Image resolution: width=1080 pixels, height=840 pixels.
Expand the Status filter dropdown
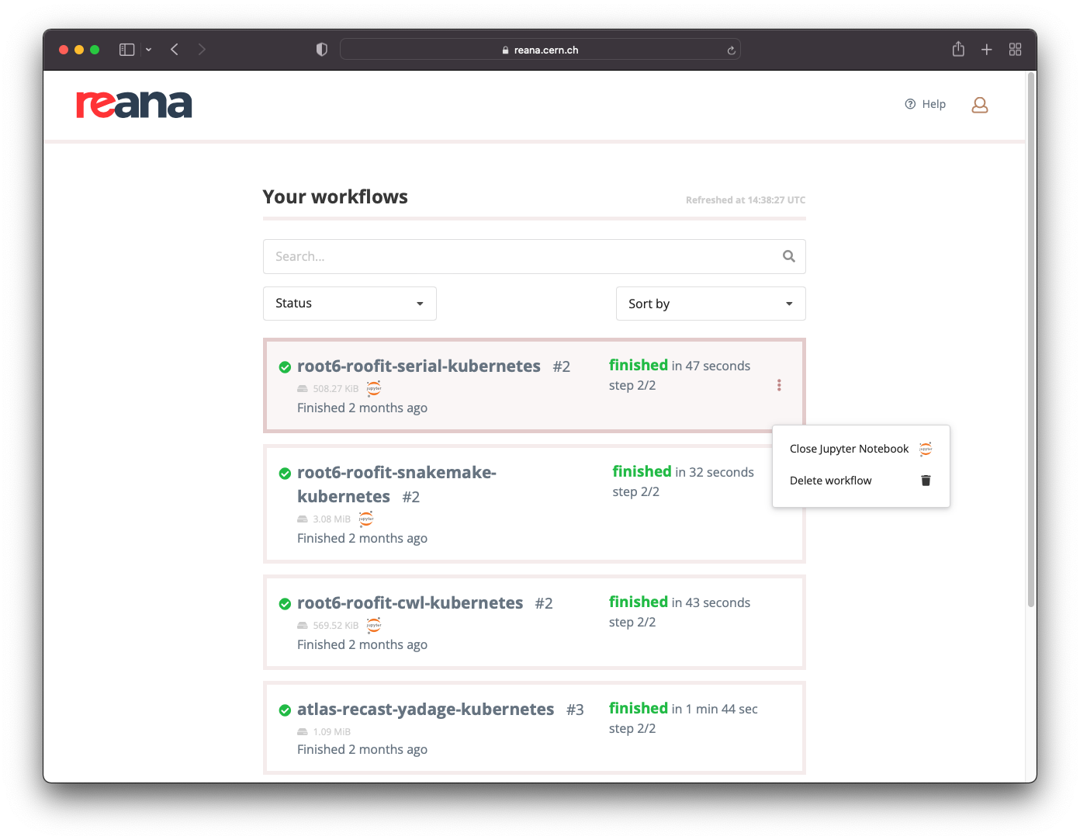click(349, 304)
